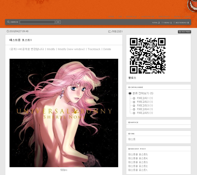Open the HOME menu link
Image resolution: width=197 pixels, height=175 pixels.
click(x=111, y=17)
